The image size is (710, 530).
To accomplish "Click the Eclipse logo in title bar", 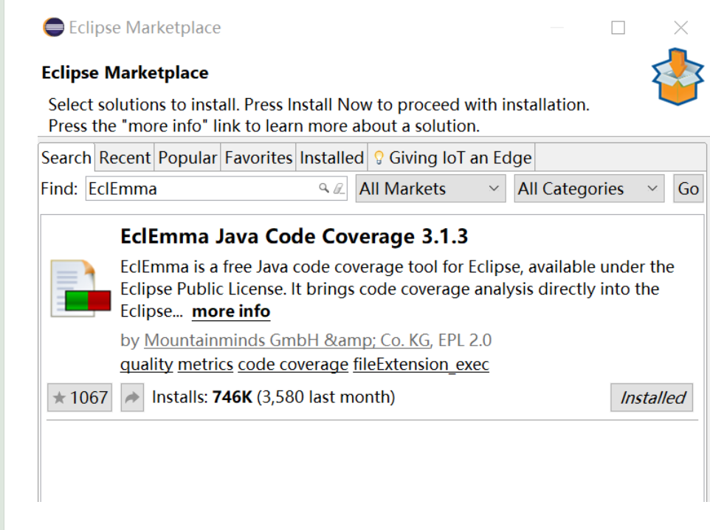I will (x=53, y=28).
